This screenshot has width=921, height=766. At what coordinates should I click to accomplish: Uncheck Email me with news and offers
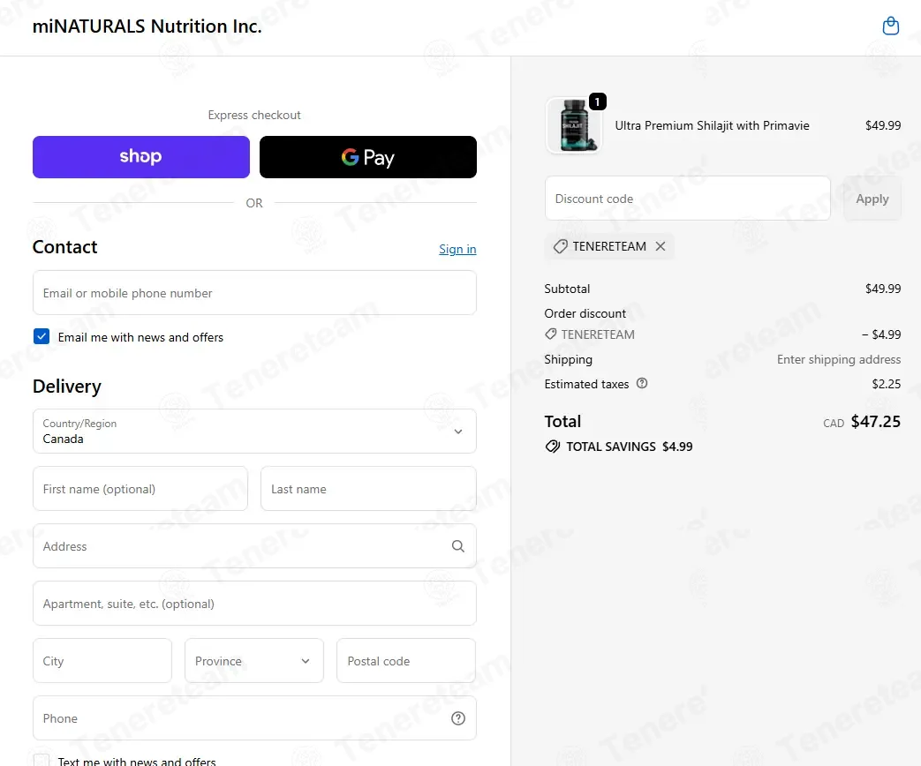42,336
